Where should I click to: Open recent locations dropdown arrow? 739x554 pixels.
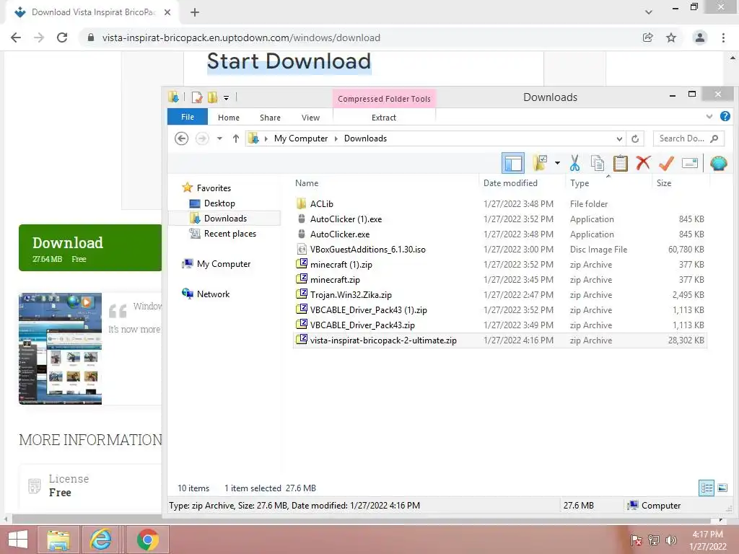219,138
